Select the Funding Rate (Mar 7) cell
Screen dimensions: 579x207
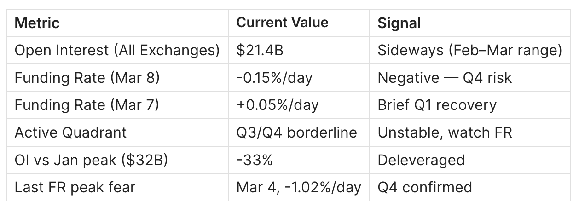[87, 105]
